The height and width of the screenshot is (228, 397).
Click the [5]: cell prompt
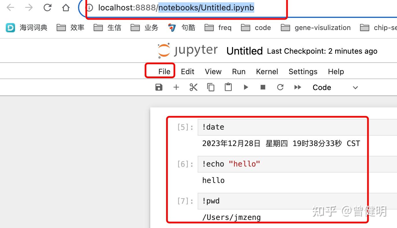[x=185, y=127]
